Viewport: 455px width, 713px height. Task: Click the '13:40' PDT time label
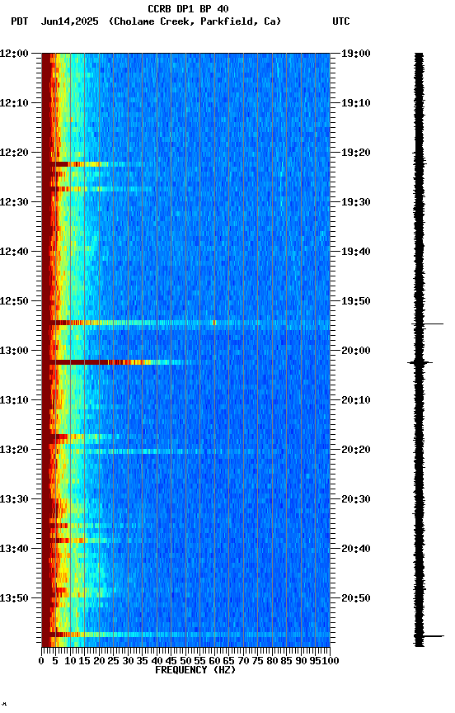[14, 549]
